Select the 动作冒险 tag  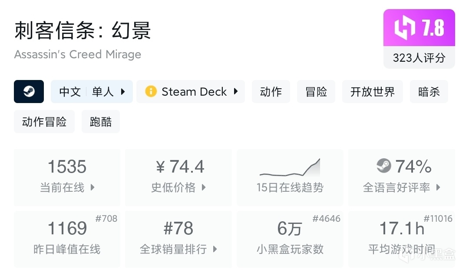click(44, 122)
